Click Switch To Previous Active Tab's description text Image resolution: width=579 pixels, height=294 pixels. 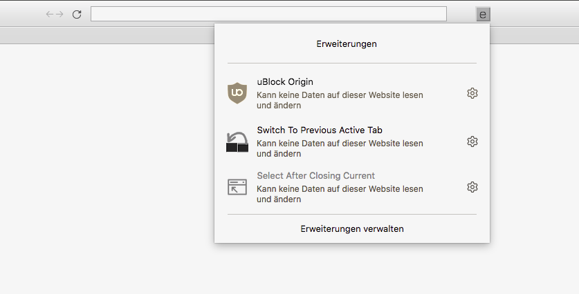[340, 148]
